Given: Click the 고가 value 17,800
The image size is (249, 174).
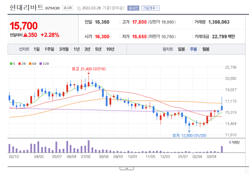Looking at the screenshot, I should (139, 22).
